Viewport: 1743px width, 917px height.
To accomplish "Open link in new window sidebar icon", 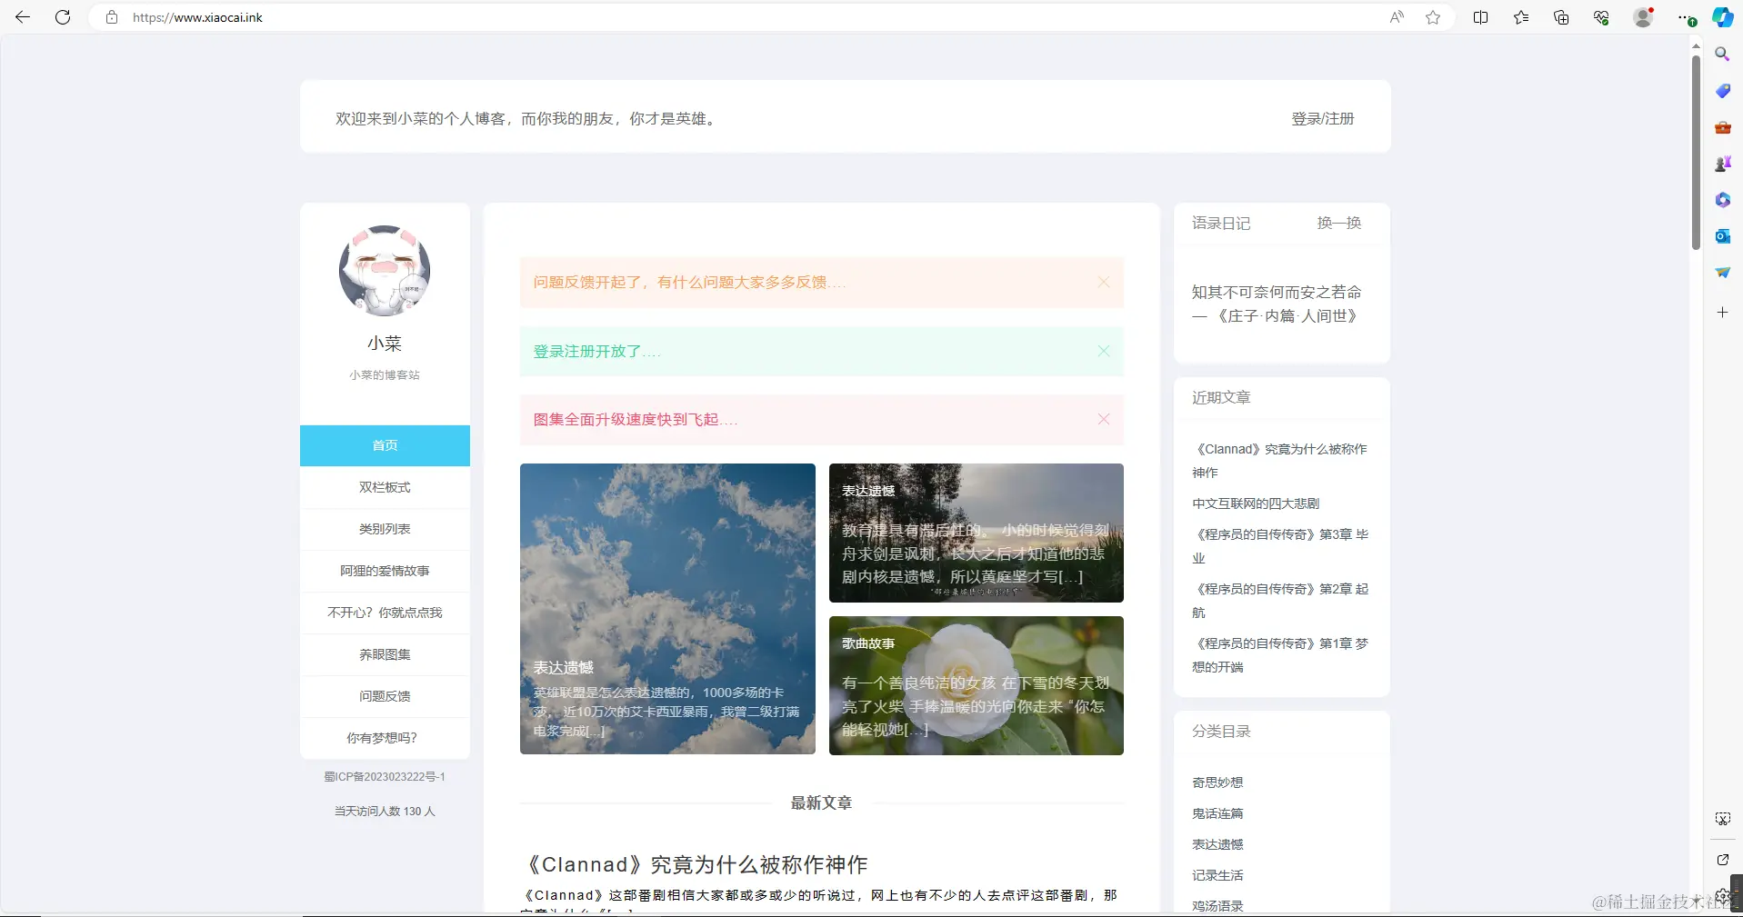I will 1722,859.
